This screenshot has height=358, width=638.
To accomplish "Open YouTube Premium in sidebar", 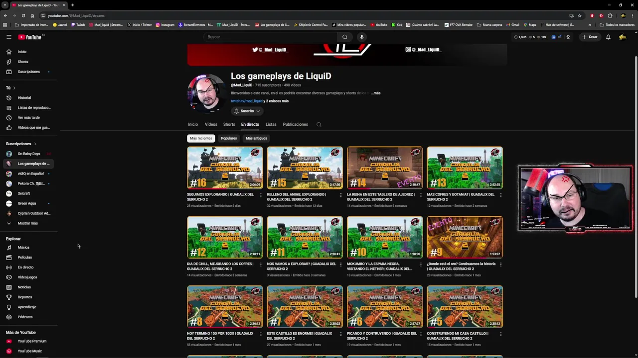I will [x=32, y=341].
